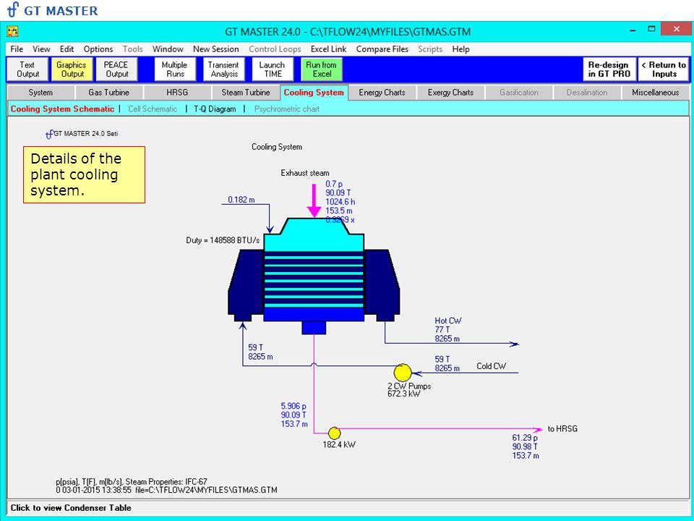This screenshot has height=521, width=694.
Task: Click the 672.3 kW pump power value
Action: (x=403, y=394)
